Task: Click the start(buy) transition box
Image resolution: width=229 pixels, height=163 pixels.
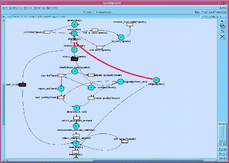Action: pos(74,41)
